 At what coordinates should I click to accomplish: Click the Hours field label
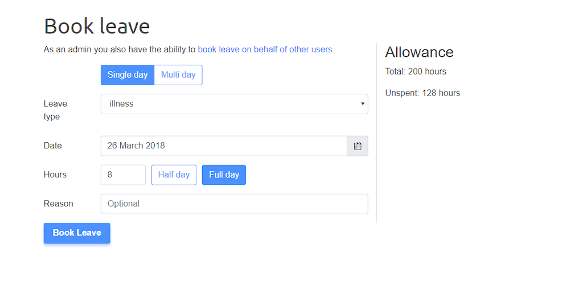tap(55, 175)
